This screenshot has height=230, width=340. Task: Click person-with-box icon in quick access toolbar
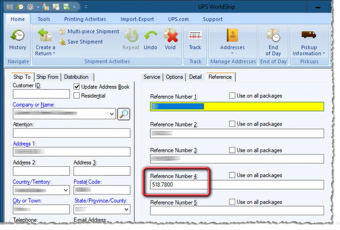46,7
